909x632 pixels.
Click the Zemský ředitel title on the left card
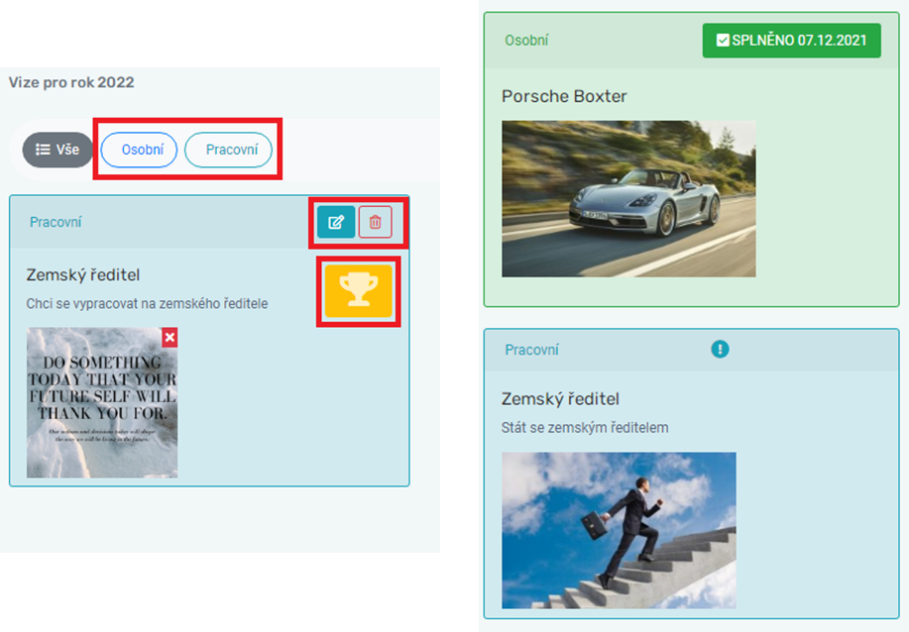tap(83, 275)
